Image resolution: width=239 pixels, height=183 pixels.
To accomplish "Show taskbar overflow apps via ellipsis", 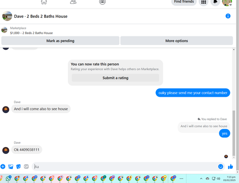I will click(181, 178).
